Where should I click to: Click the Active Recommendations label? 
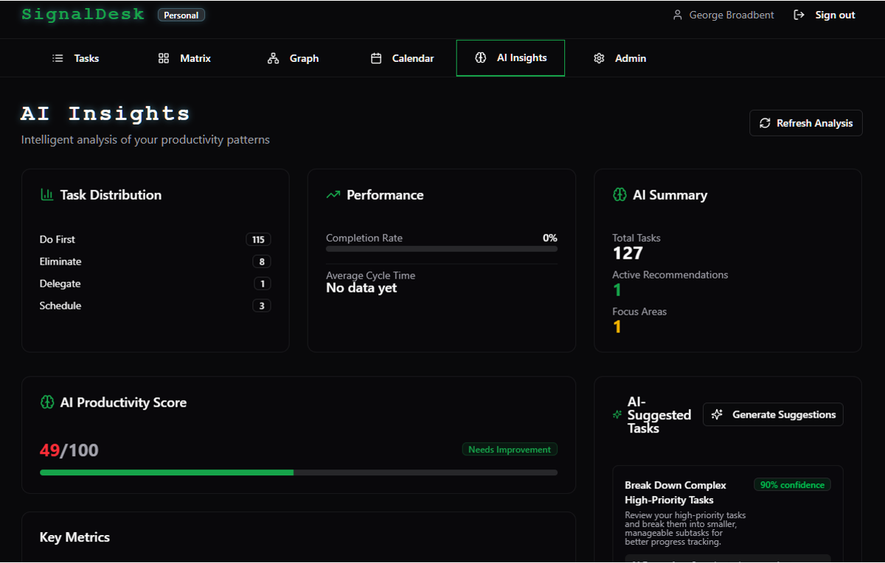click(x=670, y=275)
